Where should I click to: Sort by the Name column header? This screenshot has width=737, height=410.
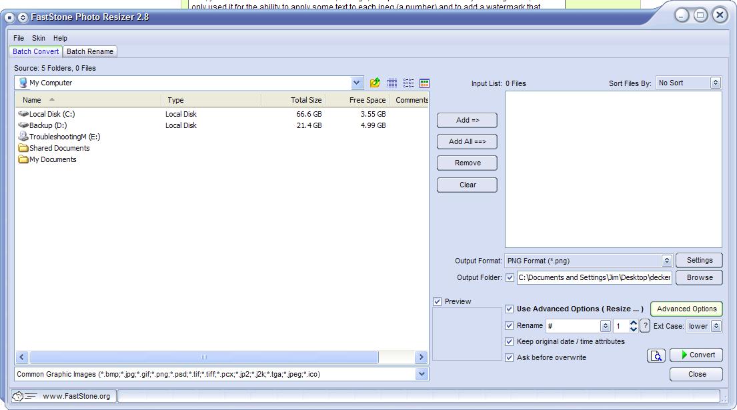(x=88, y=100)
